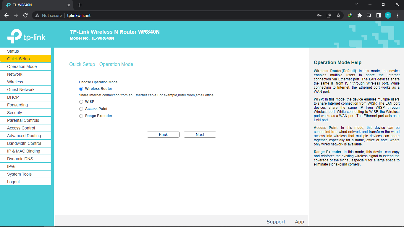Open the Status menu item
The image size is (404, 227).
[x=25, y=51]
